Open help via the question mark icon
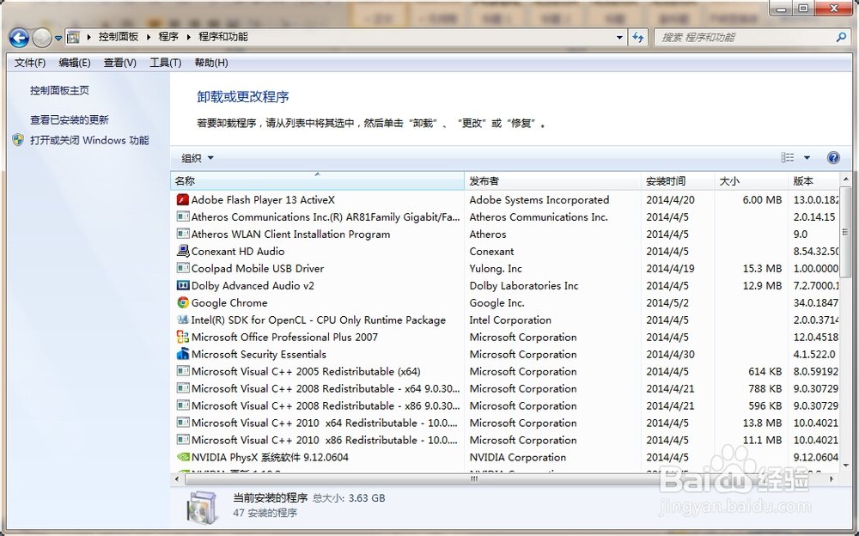The height and width of the screenshot is (536, 859). 832,157
